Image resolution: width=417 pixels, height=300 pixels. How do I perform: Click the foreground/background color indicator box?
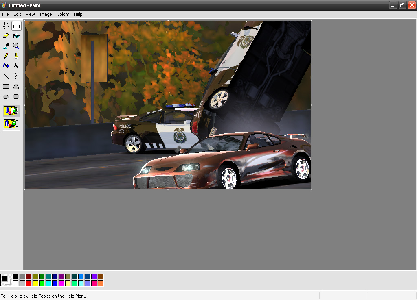(x=6, y=280)
